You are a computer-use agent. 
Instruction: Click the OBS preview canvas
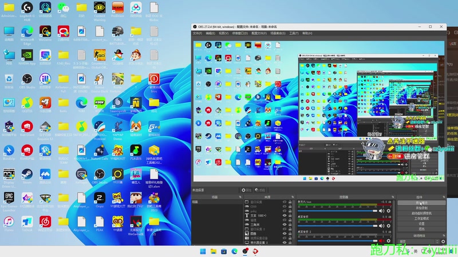coord(319,111)
